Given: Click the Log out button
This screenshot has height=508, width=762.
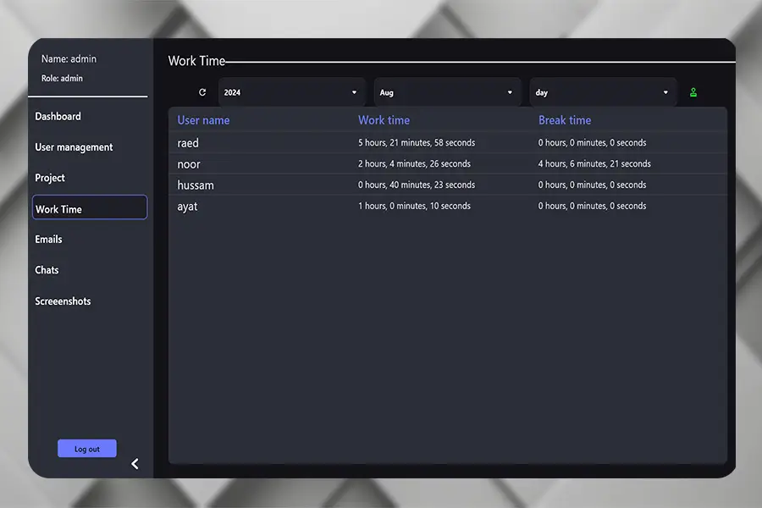Looking at the screenshot, I should (87, 448).
